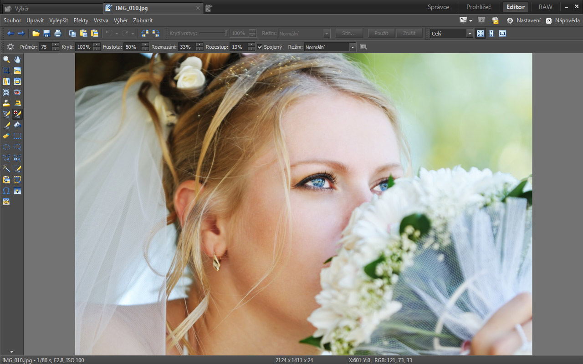Switch to the RAW module
The width and height of the screenshot is (583, 364).
tap(546, 7)
